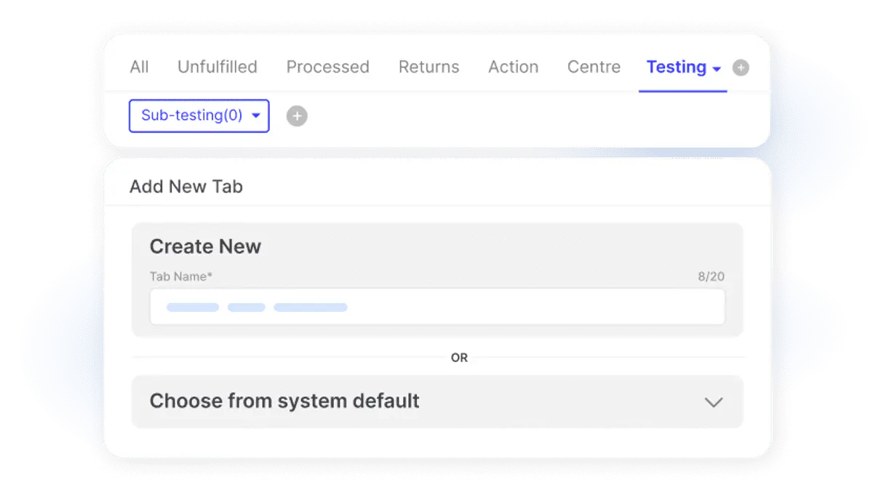Select the active Testing tab label
This screenshot has height=490, width=873.
coord(676,67)
